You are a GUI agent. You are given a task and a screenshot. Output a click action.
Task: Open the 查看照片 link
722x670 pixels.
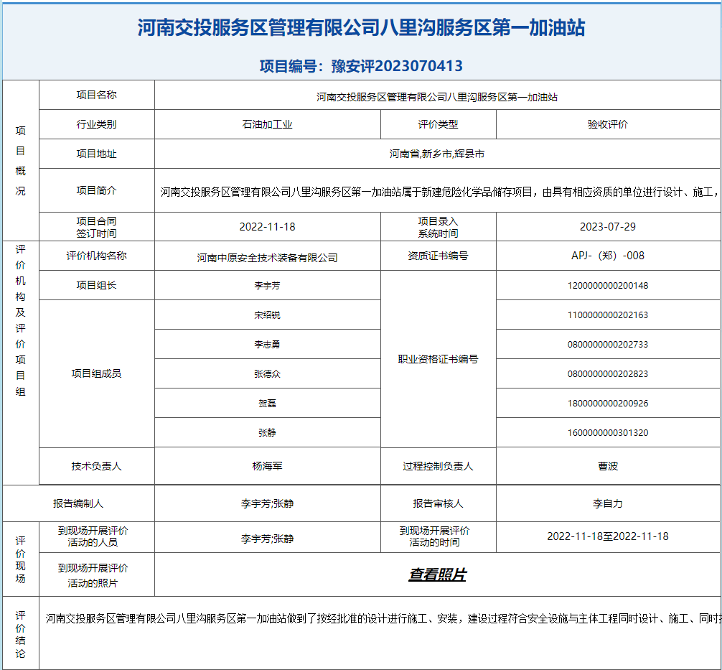pos(438,574)
